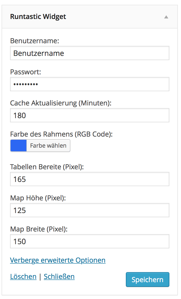
Task: Focus the Benutzername text field
Action: pyautogui.click(x=89, y=53)
